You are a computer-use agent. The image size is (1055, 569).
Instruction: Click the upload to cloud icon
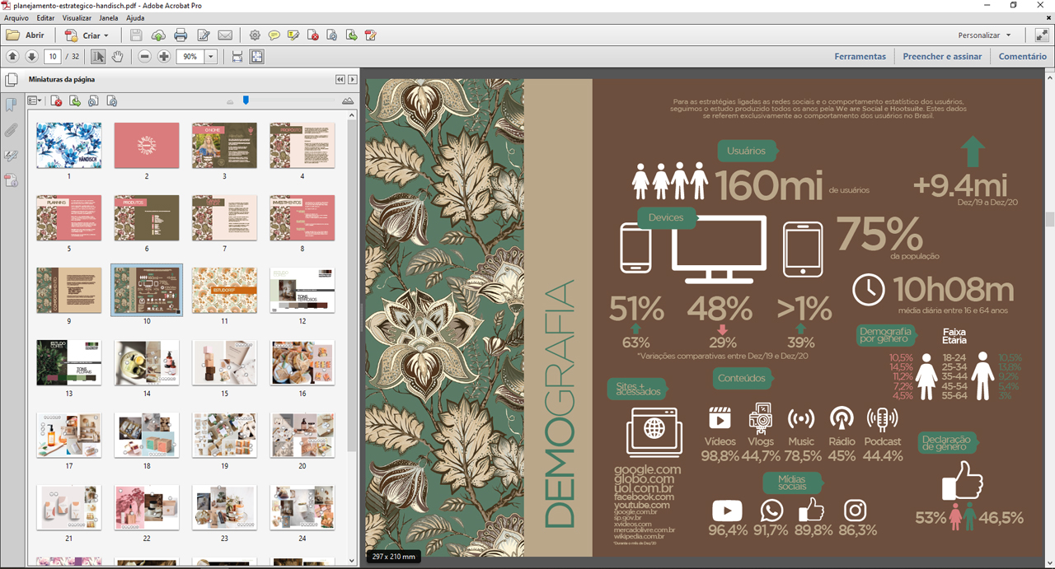tap(158, 35)
